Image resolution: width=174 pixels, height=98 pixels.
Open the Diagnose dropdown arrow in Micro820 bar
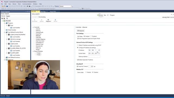[x=51, y=21]
